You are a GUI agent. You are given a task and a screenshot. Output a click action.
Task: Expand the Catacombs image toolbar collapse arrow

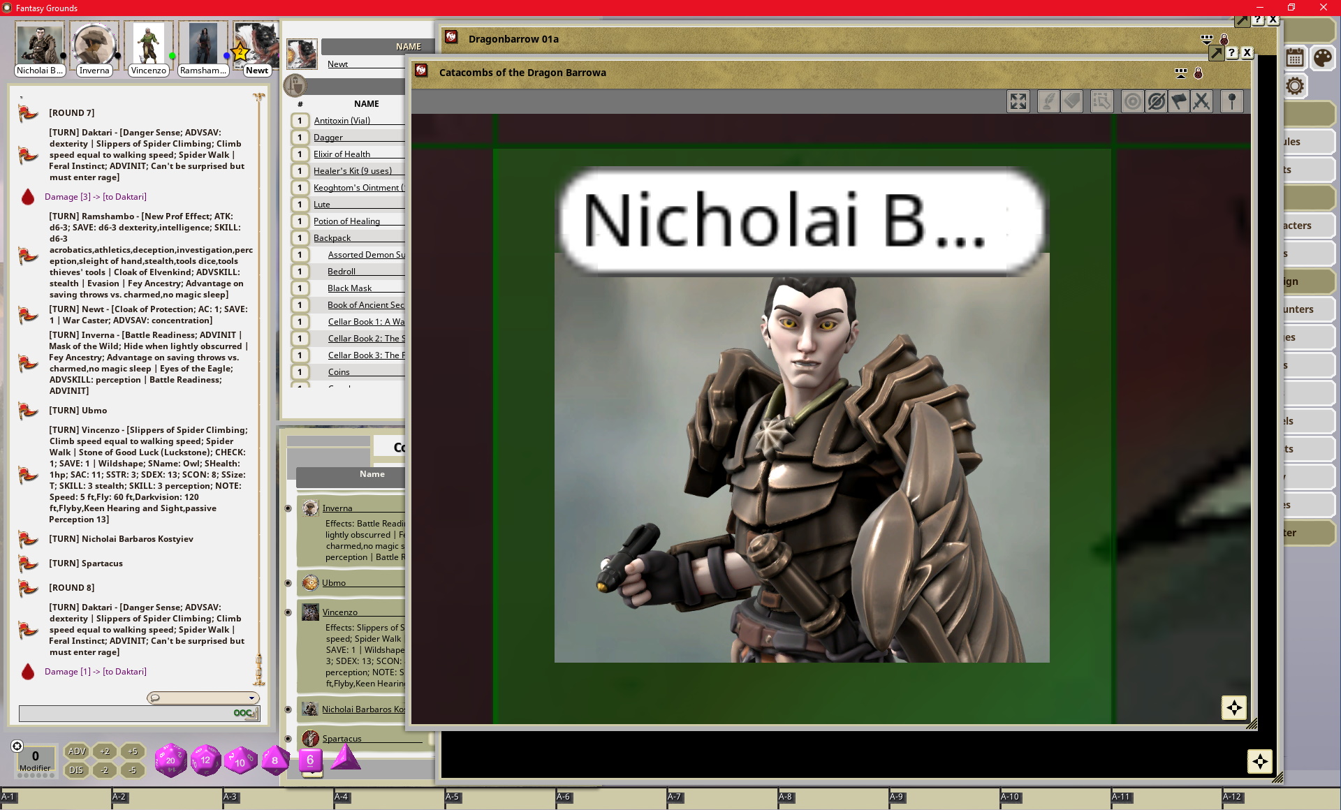pos(1180,73)
